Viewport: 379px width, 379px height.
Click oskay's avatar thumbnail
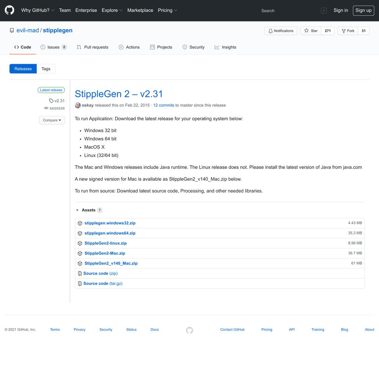pyautogui.click(x=78, y=105)
